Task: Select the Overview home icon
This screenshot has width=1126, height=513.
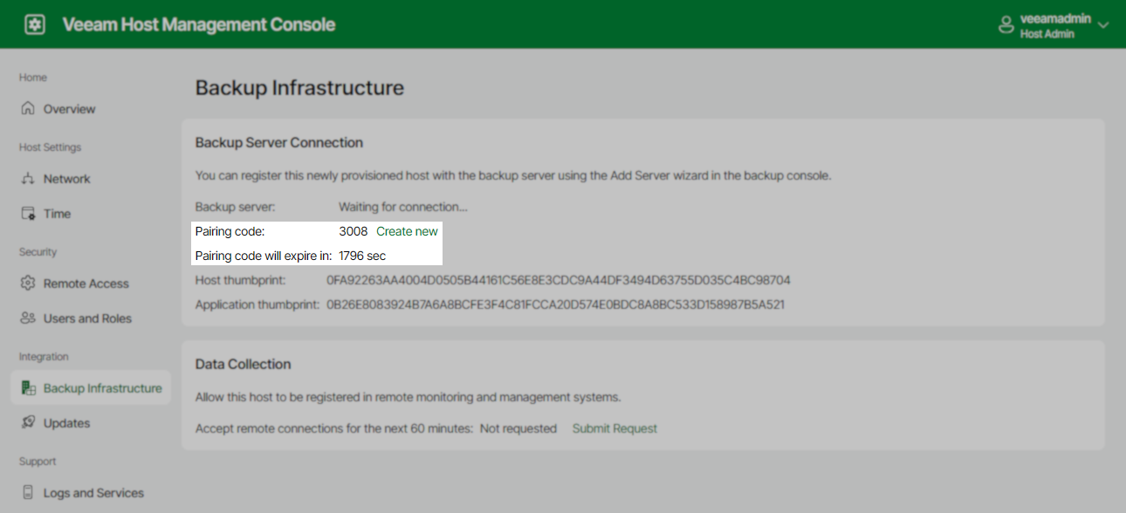Action: pos(27,108)
